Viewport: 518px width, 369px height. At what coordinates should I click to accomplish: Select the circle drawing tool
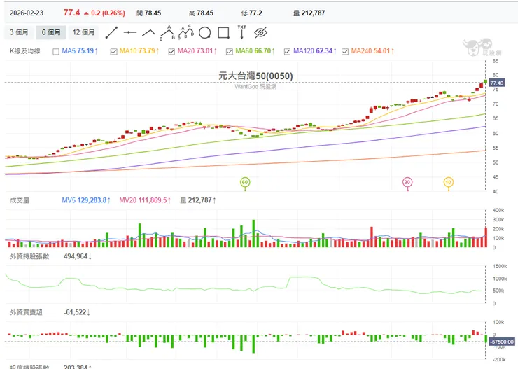click(205, 33)
